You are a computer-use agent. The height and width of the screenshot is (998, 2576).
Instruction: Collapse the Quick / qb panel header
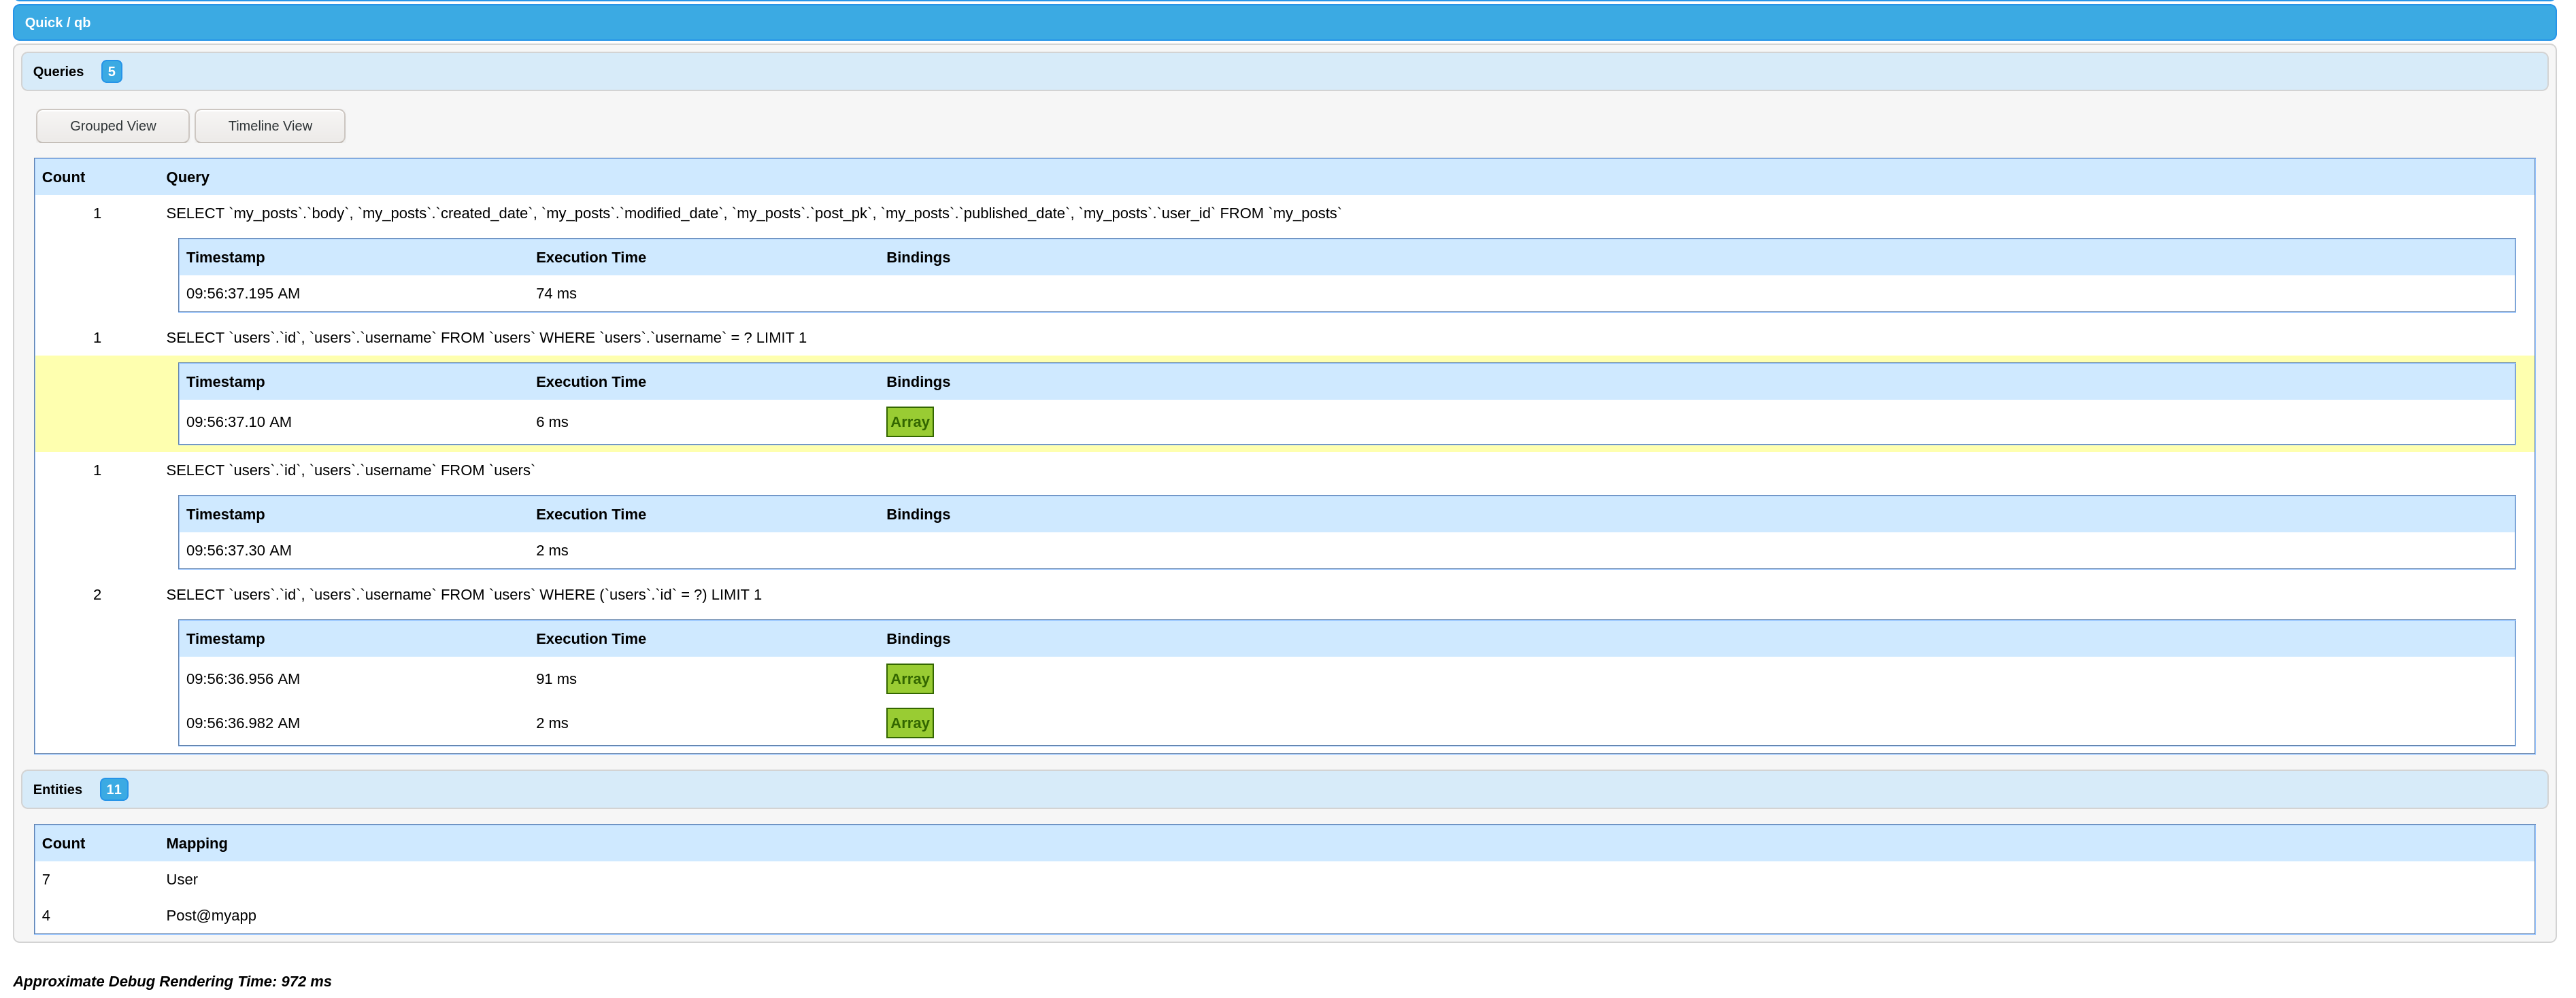point(57,22)
